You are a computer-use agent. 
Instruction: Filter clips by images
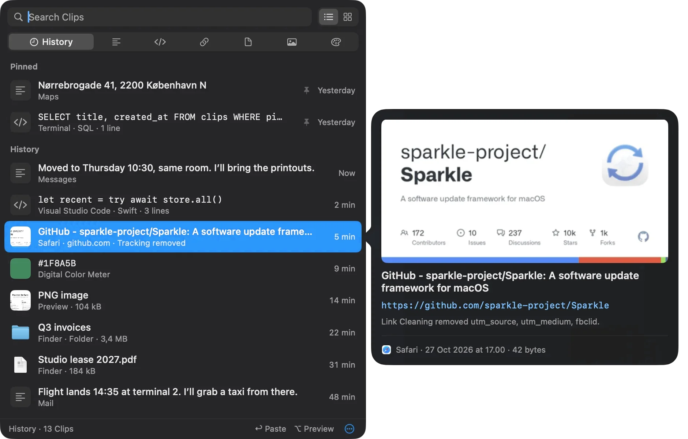tap(292, 42)
